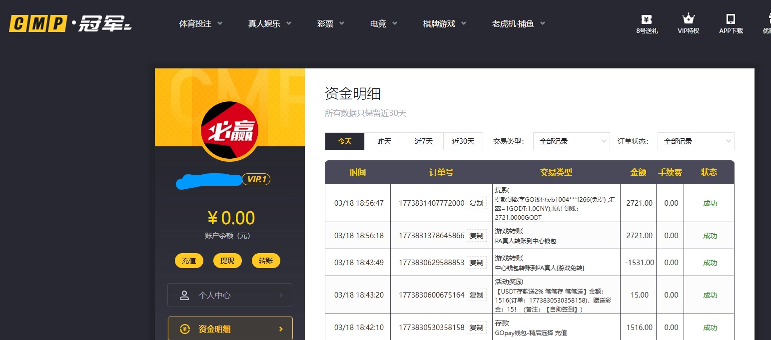Click the 必赢 avatar badge
The image size is (771, 340).
tap(230, 130)
